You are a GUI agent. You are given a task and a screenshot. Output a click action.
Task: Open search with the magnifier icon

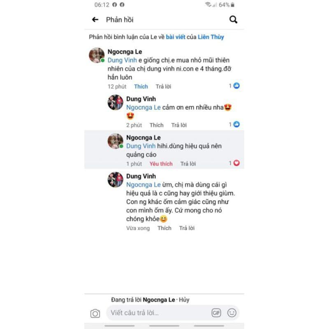tap(233, 19)
